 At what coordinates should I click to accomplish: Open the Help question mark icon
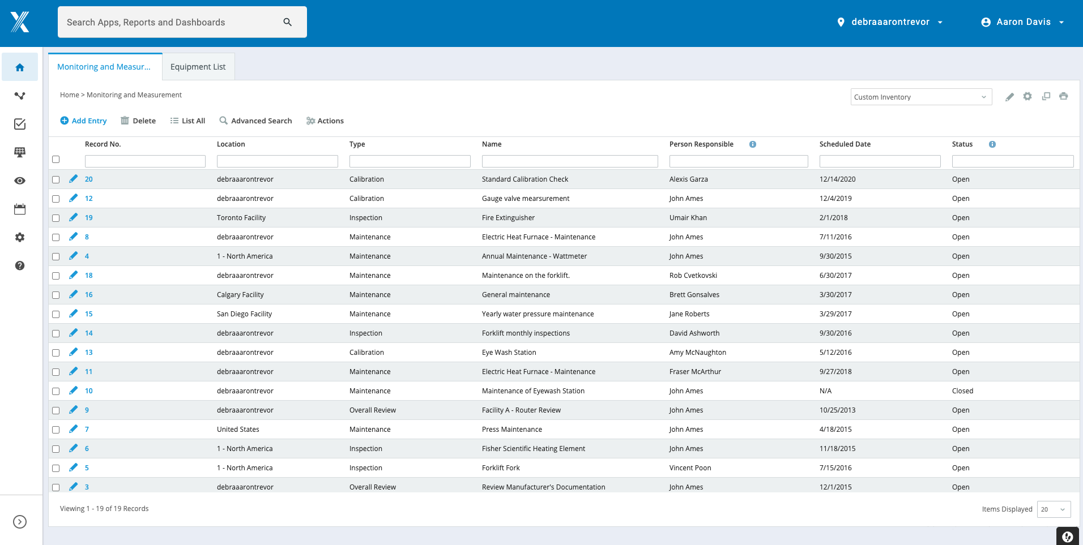[20, 265]
